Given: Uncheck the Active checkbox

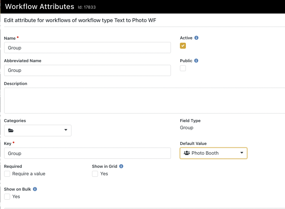Looking at the screenshot, I should coord(183,46).
